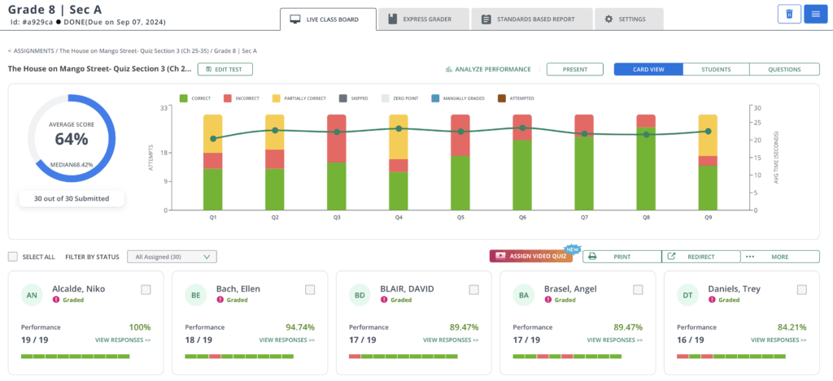Click the video play icon in Assign Video Quiz
This screenshot has height=381, width=833.
point(500,256)
